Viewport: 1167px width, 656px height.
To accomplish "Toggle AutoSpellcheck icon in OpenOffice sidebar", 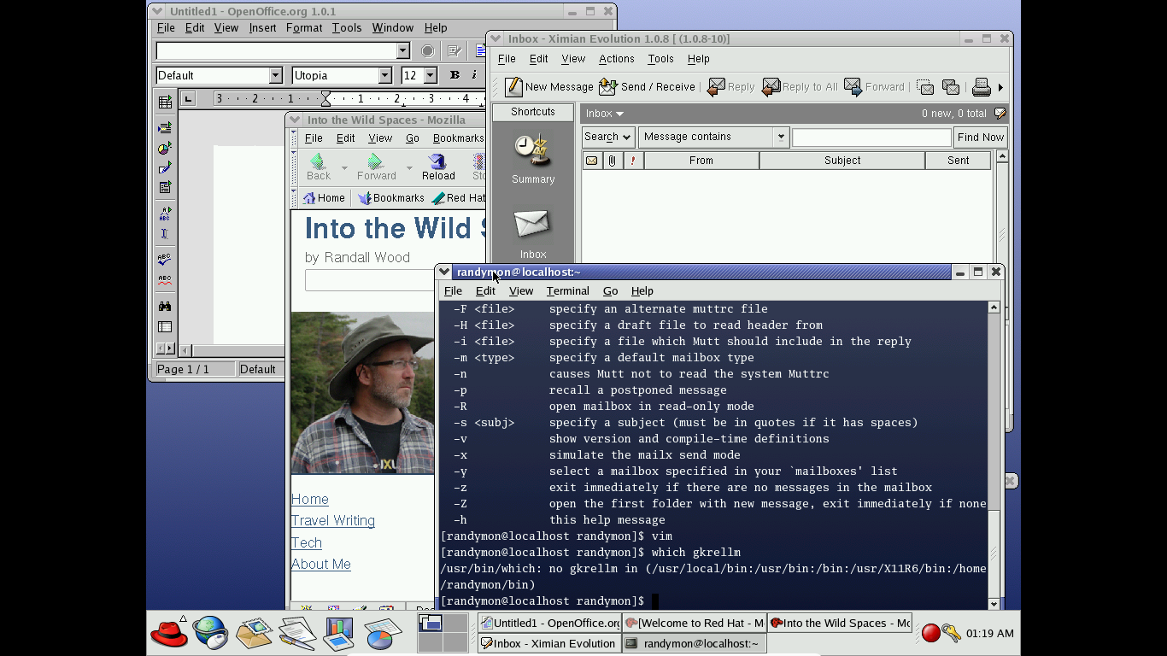I will pyautogui.click(x=165, y=279).
